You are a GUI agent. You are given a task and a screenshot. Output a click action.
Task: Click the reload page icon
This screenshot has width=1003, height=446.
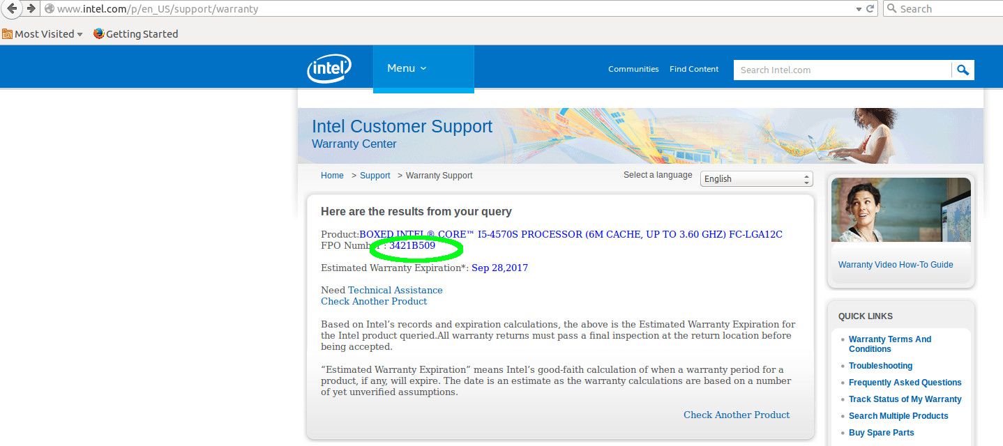click(870, 9)
